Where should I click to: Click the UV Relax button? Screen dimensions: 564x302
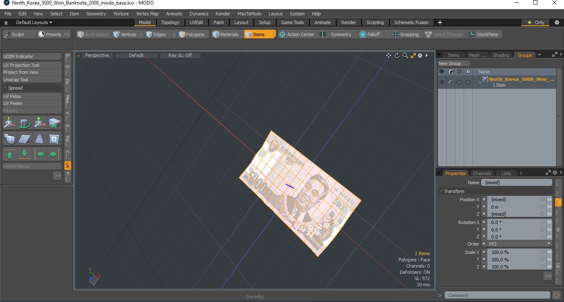click(x=32, y=96)
